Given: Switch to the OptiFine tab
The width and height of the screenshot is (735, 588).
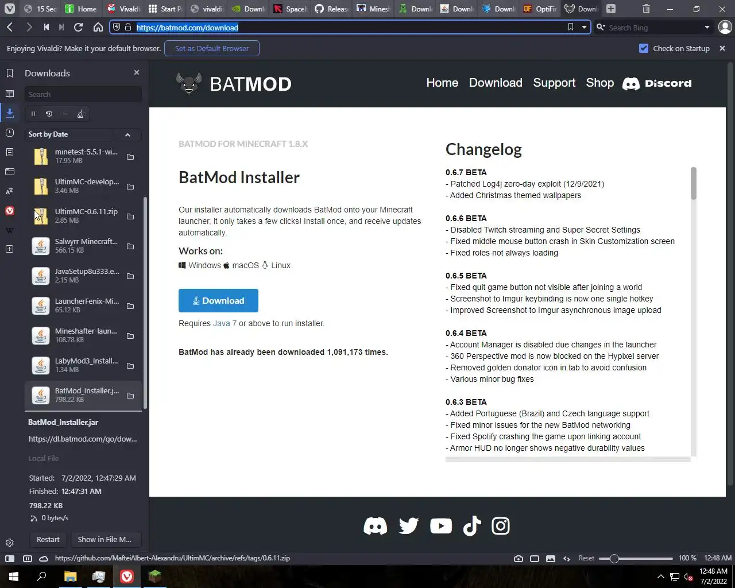Looking at the screenshot, I should (540, 9).
